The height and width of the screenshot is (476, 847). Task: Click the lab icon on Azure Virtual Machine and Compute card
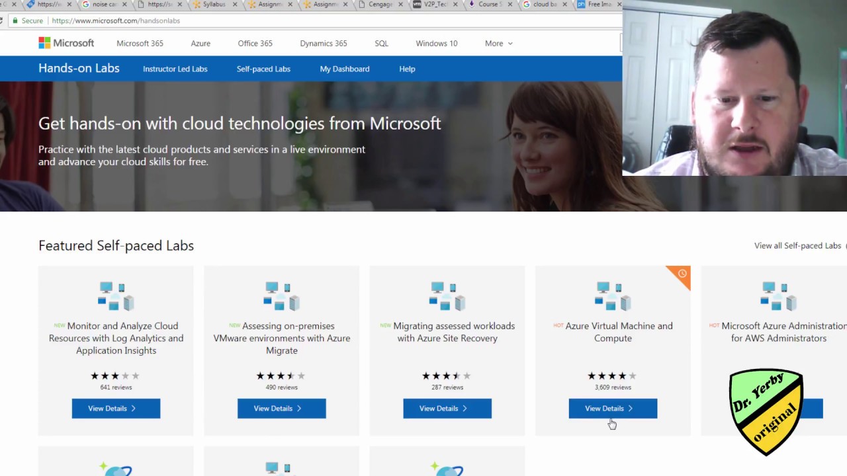(613, 296)
